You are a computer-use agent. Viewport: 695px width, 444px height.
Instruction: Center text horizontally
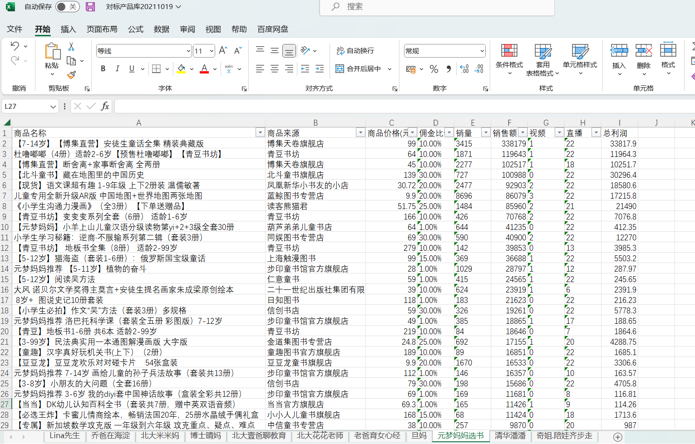[x=275, y=68]
